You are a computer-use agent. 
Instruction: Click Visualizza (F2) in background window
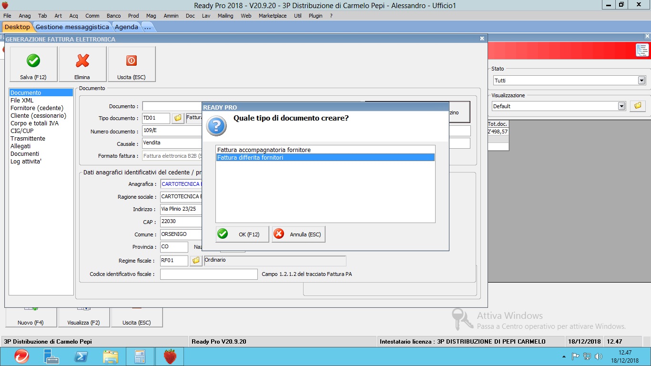coord(83,318)
